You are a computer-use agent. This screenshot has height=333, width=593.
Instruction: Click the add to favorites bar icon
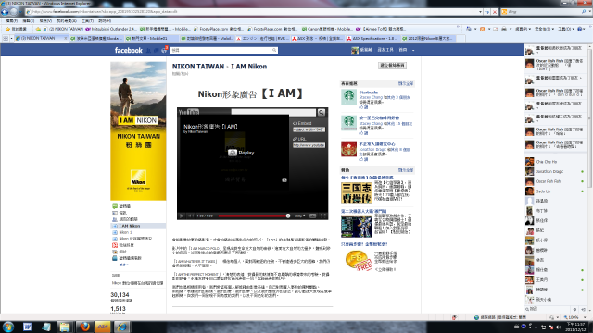[38, 29]
